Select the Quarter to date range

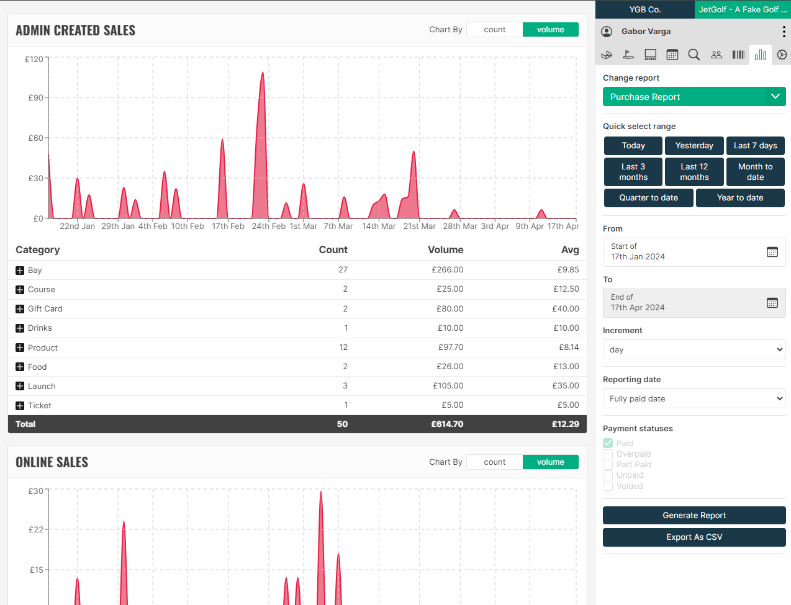click(649, 198)
